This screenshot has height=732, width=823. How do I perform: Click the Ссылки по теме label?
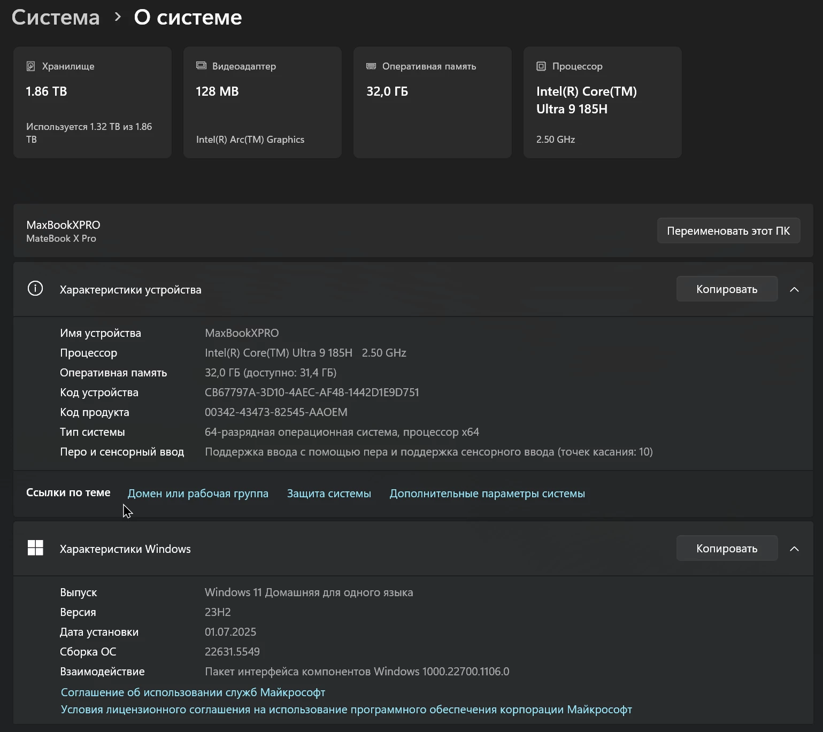(68, 492)
